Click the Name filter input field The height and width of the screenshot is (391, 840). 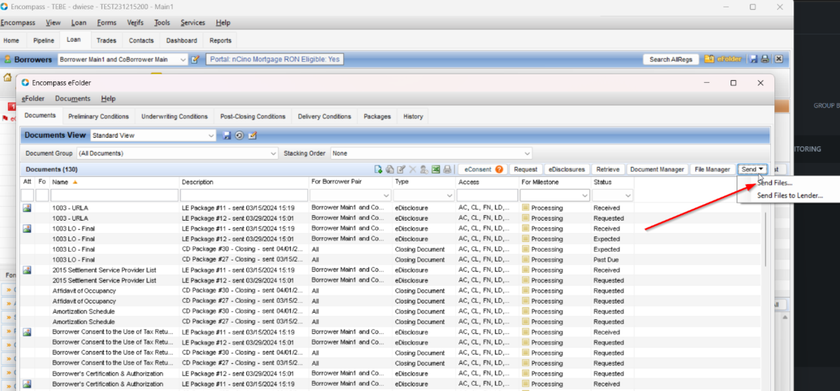point(114,195)
